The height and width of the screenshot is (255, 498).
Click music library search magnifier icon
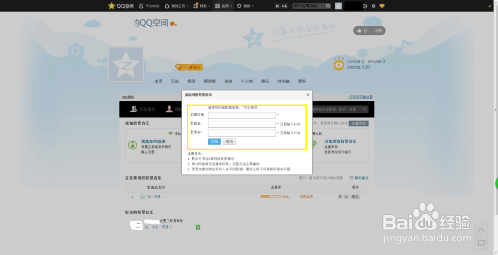(365, 109)
